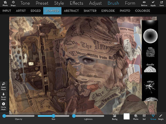Select the Circle Mask tool
Image resolution: width=166 pixels, height=124 pixels.
tap(3, 106)
